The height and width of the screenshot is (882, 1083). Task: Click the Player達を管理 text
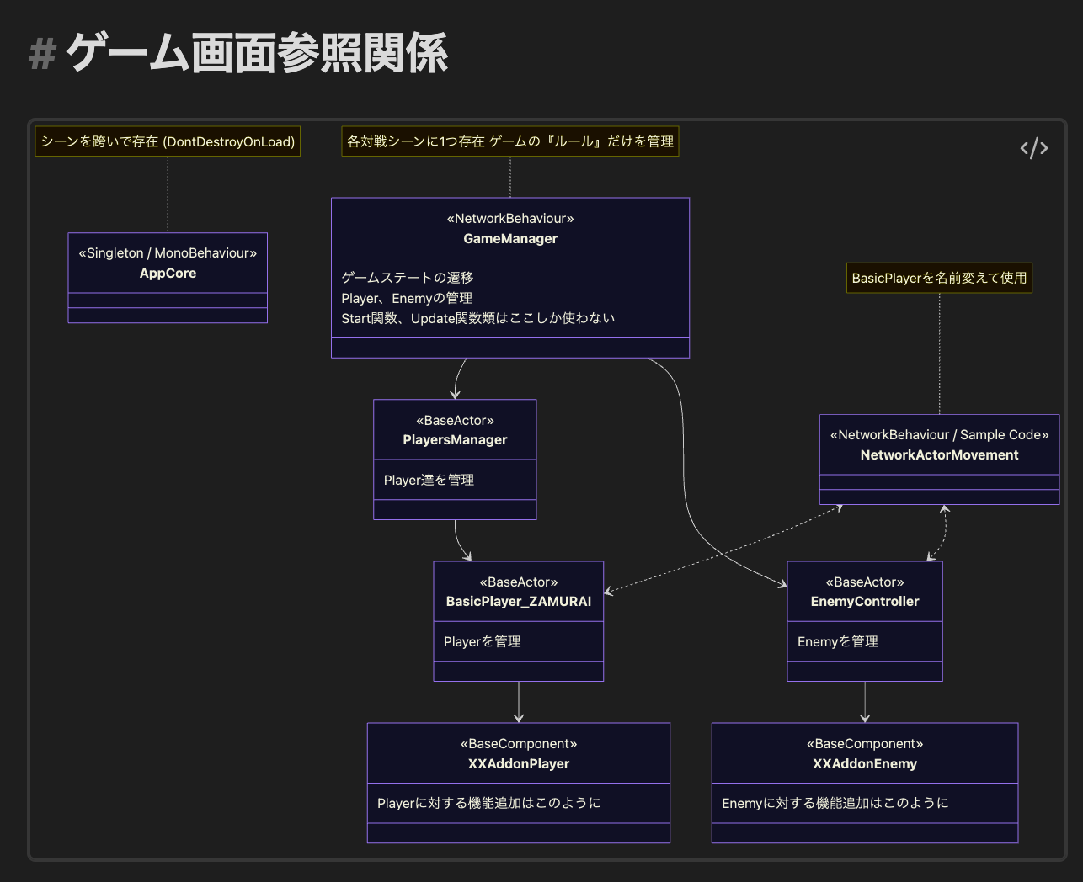[429, 480]
